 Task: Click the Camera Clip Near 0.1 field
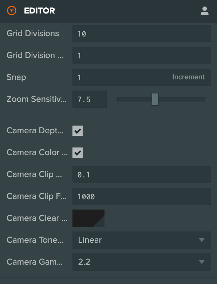142,174
